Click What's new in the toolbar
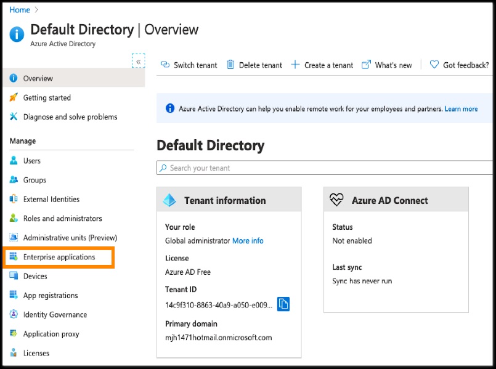Viewport: 496px width, 369px height. point(386,65)
